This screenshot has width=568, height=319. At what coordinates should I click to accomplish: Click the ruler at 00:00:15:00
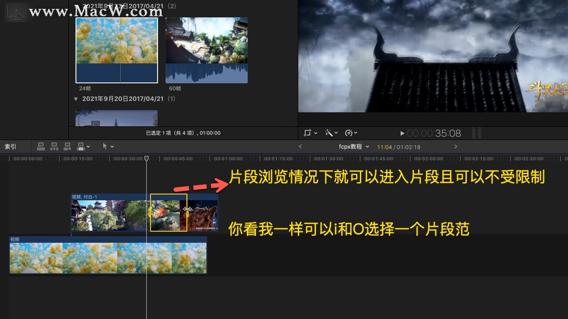(x=78, y=159)
